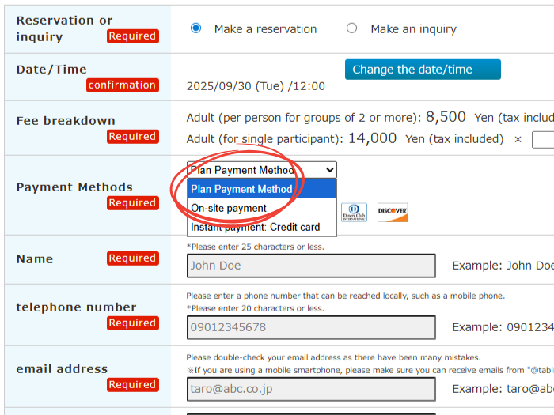The height and width of the screenshot is (415, 554).
Task: Click the red confirmation badge under Date/Time
Action: [122, 85]
